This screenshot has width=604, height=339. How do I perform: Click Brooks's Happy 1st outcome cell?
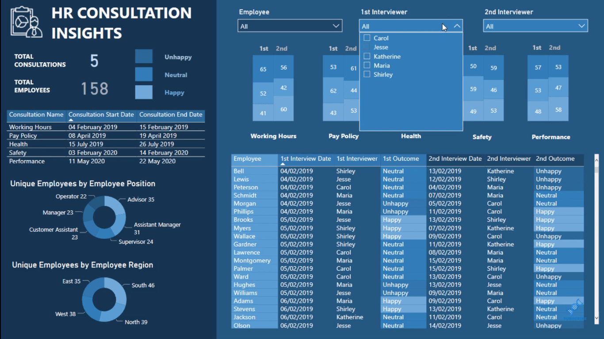coord(403,220)
